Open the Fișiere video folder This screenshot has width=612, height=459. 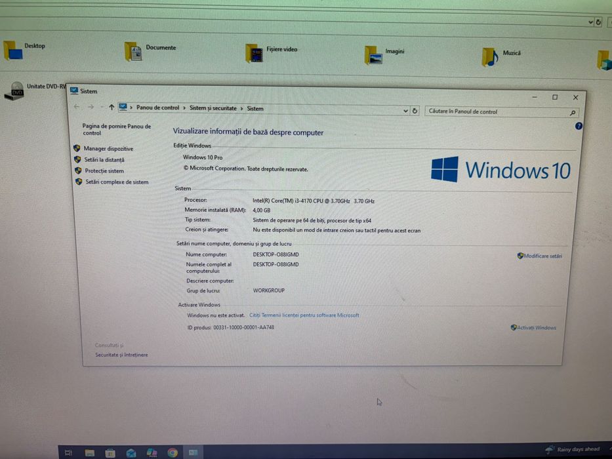coord(272,52)
